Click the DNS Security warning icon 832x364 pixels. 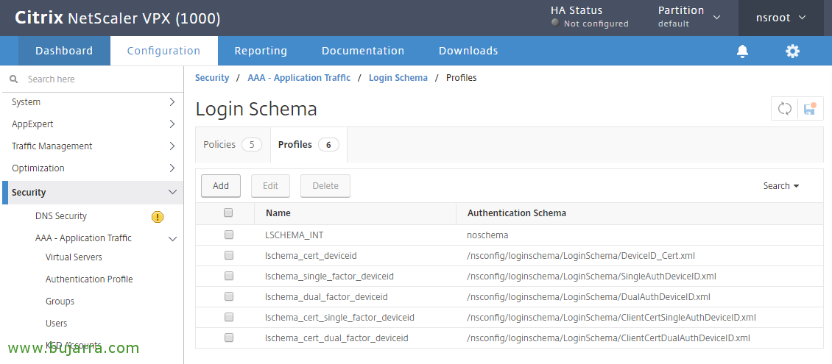pyautogui.click(x=158, y=216)
